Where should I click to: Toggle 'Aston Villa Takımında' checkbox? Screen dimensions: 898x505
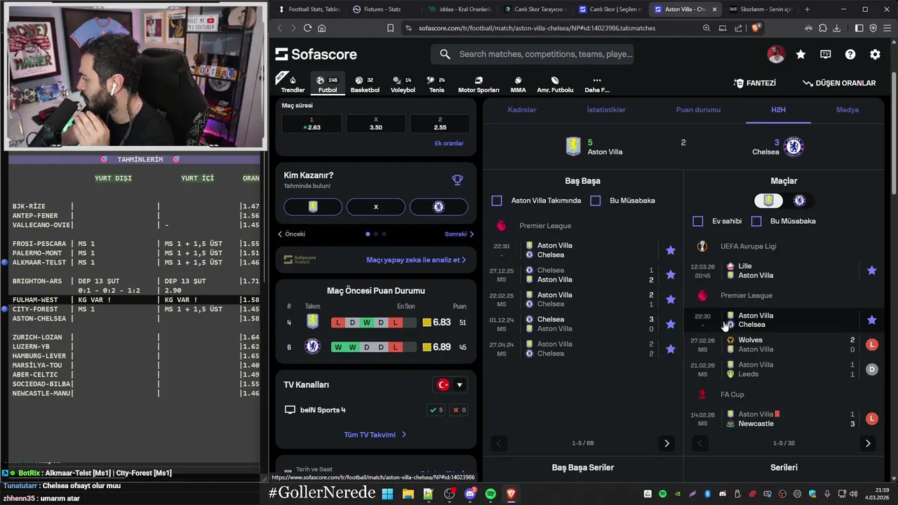click(497, 201)
